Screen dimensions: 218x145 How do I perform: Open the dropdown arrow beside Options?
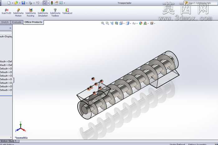coord(64,3)
